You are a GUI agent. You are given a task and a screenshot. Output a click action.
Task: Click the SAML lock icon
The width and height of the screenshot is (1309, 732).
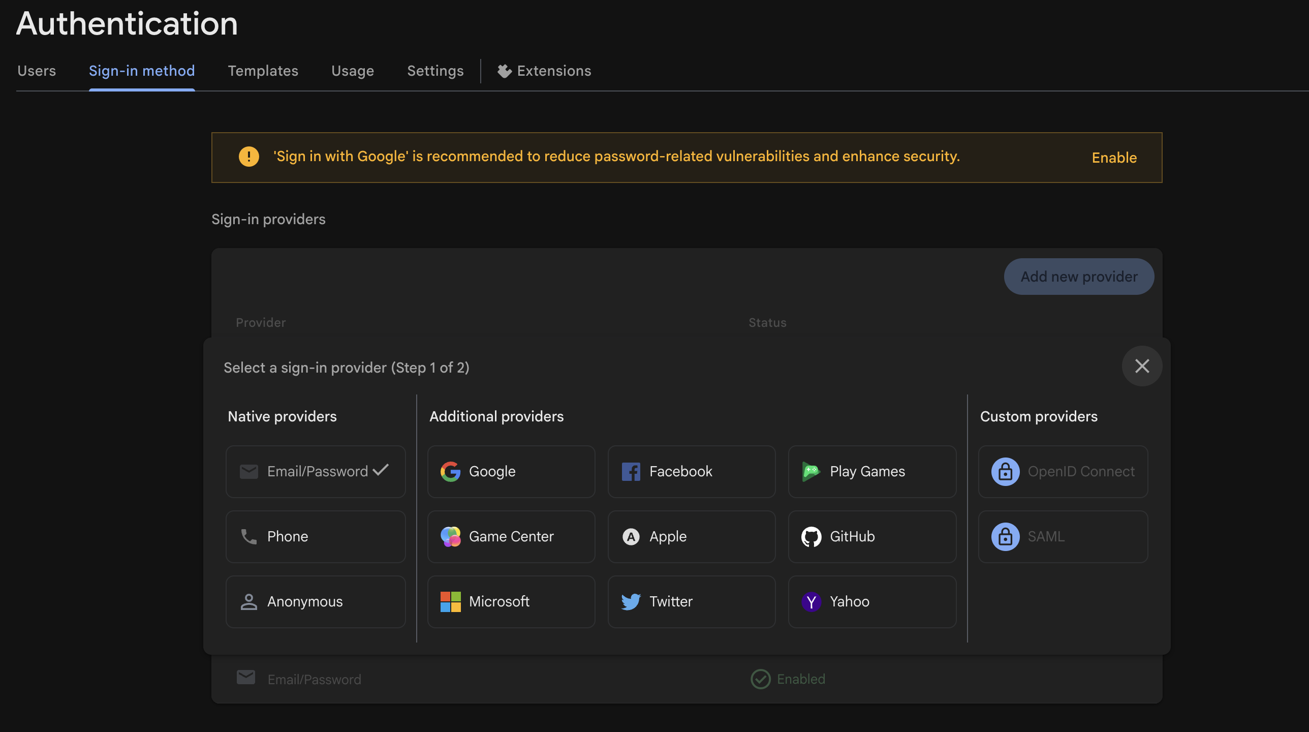tap(1005, 537)
